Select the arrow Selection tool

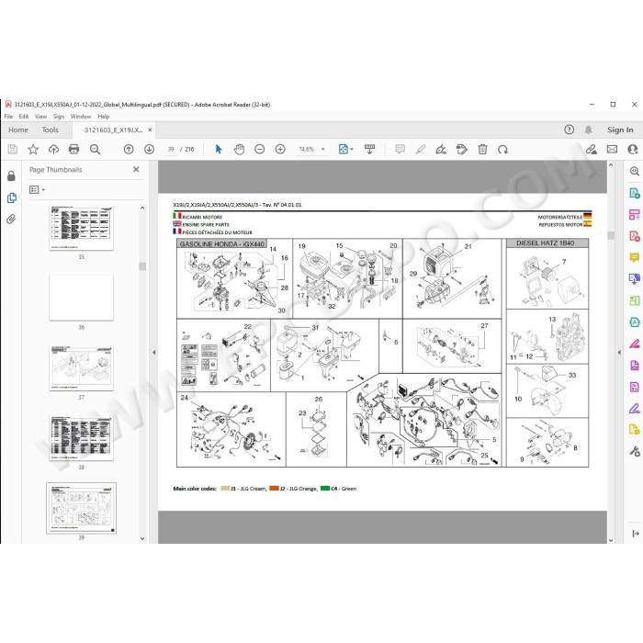coord(219,149)
